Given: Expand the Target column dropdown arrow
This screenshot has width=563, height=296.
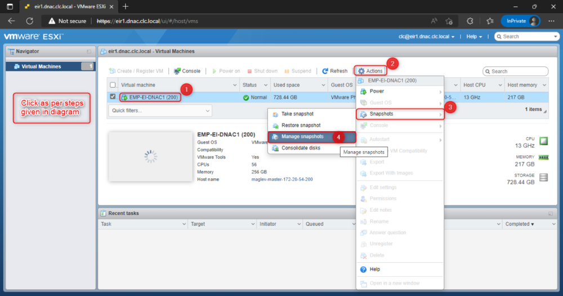Looking at the screenshot, I should coord(253,224).
